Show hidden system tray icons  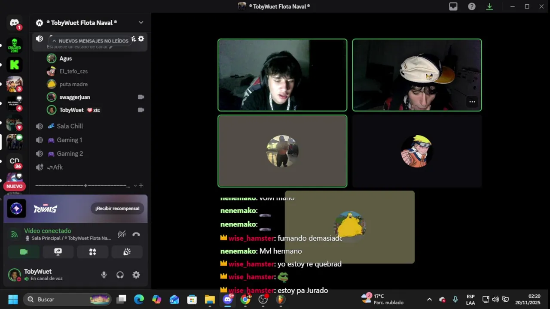[429, 299]
